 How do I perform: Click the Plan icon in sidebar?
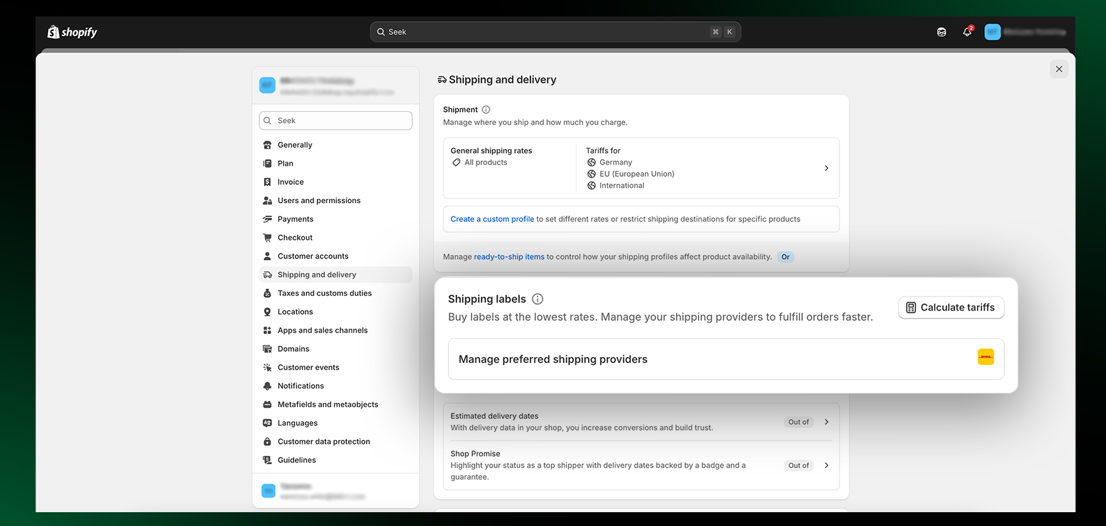pos(267,163)
